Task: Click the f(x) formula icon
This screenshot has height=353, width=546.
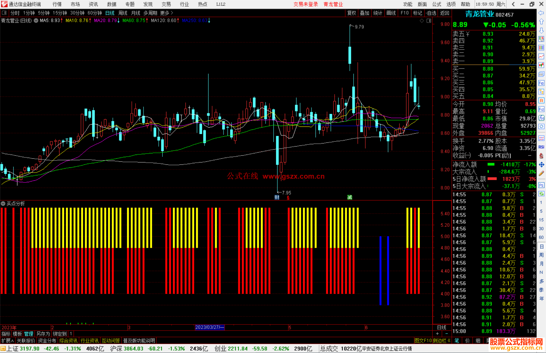Action: tap(541, 118)
